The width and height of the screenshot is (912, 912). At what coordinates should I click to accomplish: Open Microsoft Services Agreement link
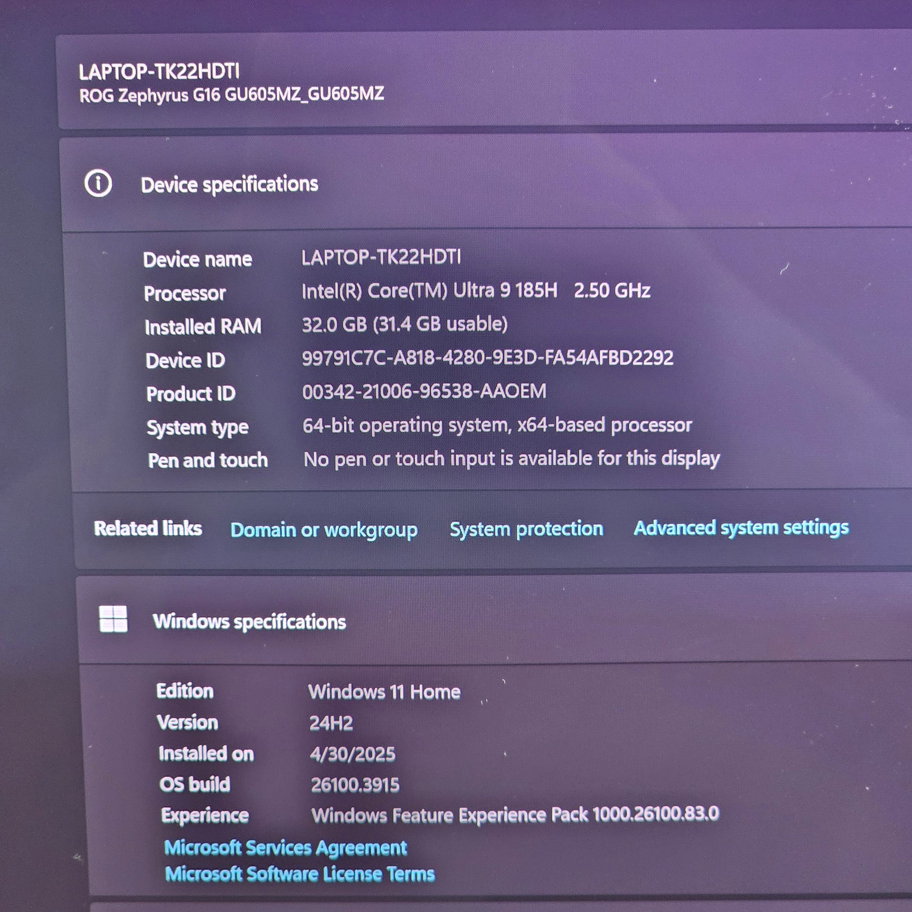(285, 848)
